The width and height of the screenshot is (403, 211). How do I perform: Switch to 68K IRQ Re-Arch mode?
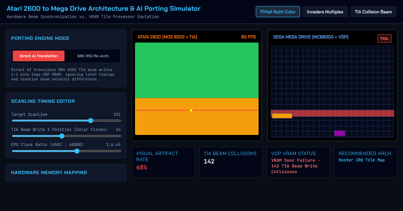click(93, 56)
